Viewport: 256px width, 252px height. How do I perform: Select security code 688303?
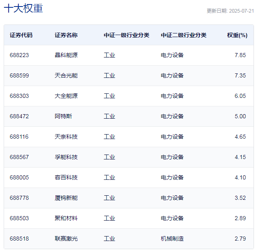[x=19, y=96]
